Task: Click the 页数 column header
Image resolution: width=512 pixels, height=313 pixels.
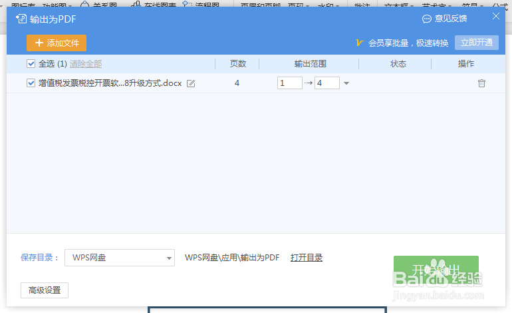Action: [238, 64]
